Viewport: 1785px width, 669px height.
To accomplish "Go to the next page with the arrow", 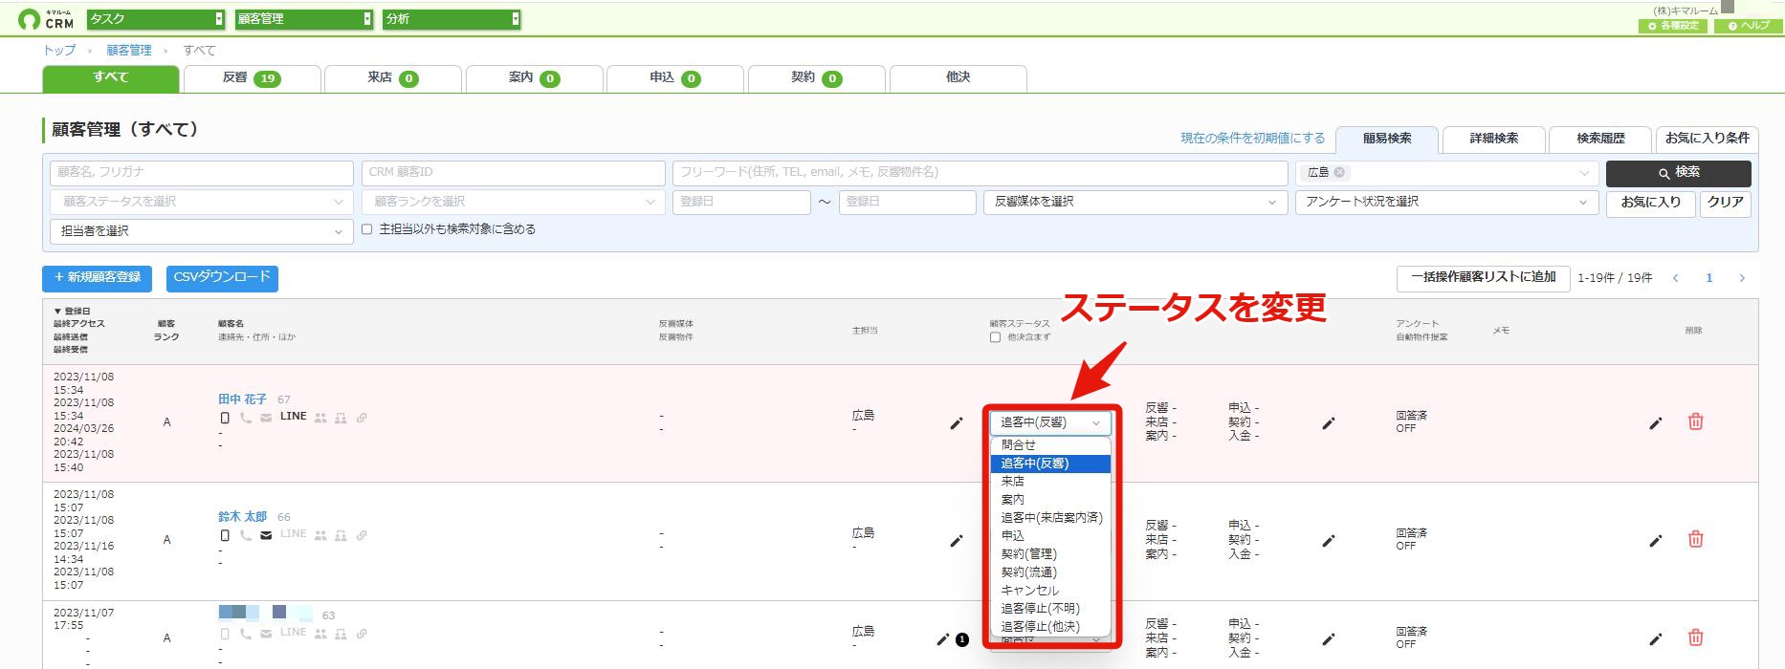I will 1741,278.
